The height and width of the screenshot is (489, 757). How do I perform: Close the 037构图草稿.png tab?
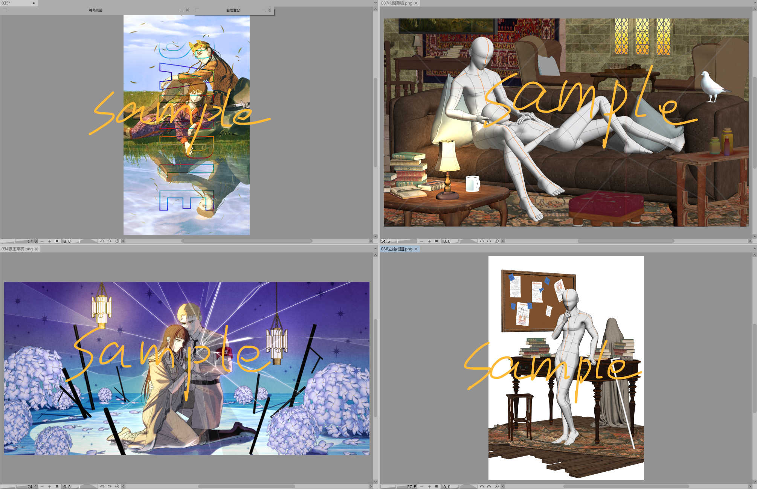click(416, 3)
